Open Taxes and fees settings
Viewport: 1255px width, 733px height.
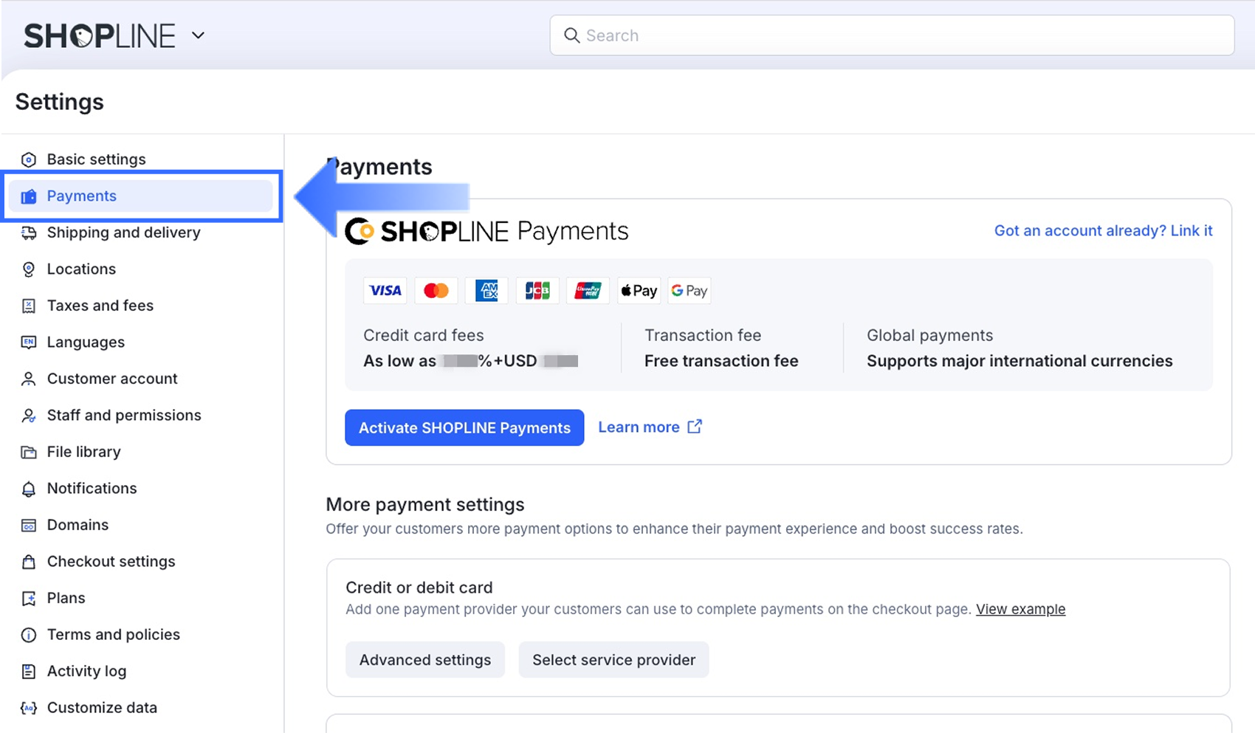(100, 306)
